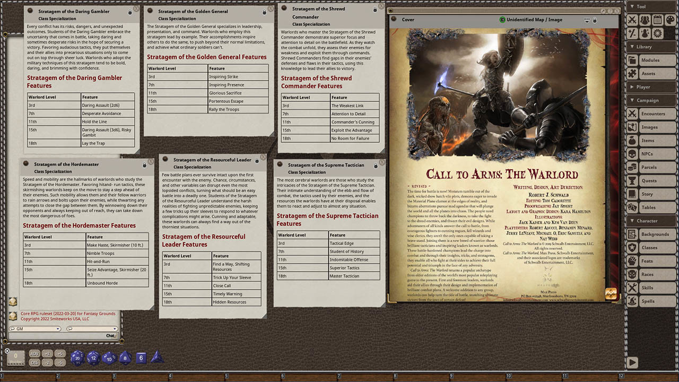Open the Calendar tool

pos(658,20)
